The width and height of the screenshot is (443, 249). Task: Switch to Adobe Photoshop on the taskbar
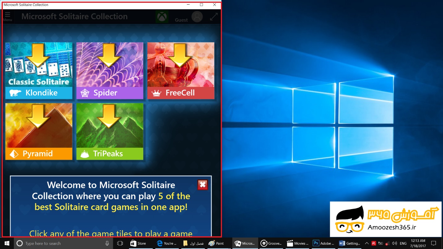point(323,243)
